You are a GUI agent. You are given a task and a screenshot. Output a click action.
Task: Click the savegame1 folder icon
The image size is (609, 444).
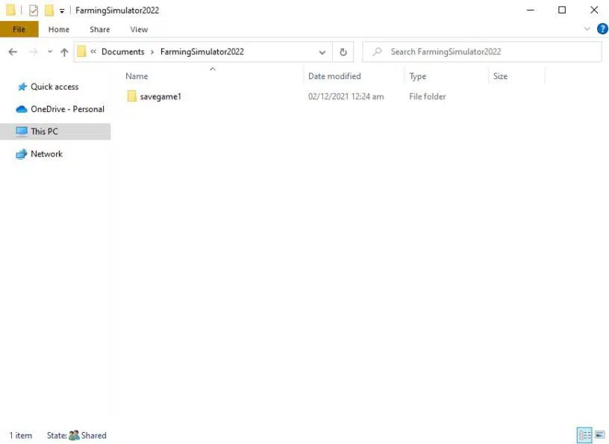131,96
